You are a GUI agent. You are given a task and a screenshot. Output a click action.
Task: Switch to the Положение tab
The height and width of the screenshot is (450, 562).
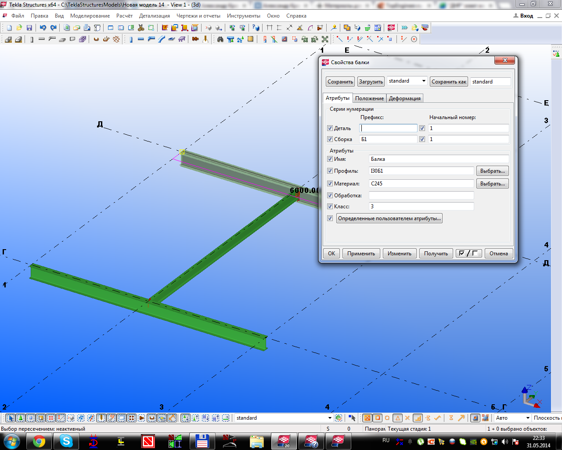[369, 98]
